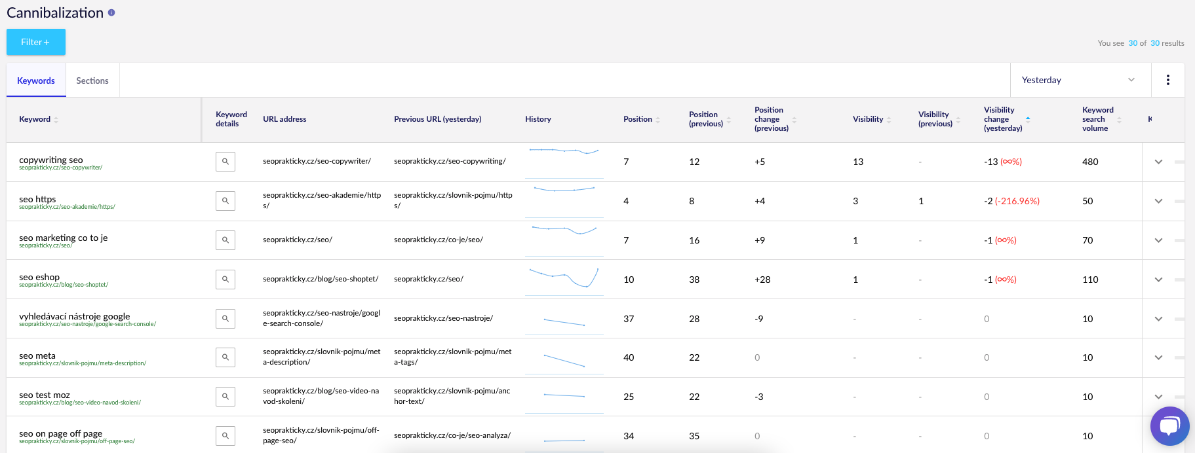This screenshot has width=1195, height=453.
Task: Expand the seo marketing co to je row
Action: coord(1158,240)
